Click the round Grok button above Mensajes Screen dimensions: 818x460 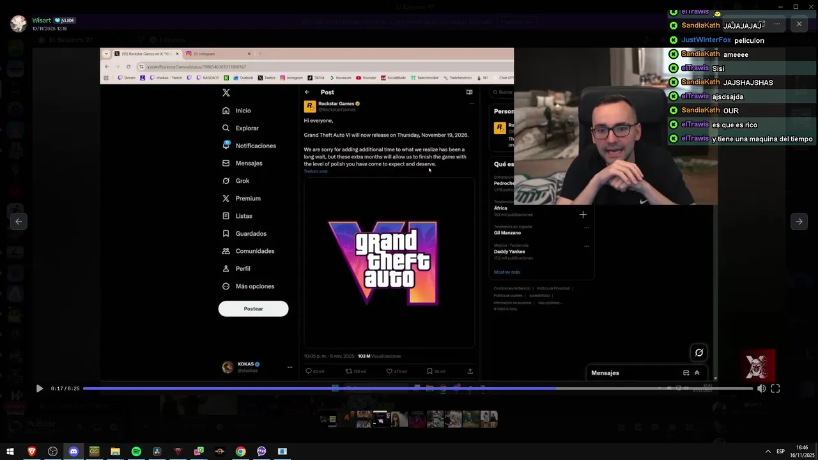coord(699,353)
